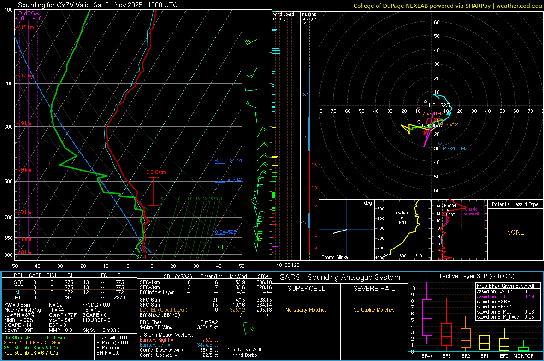Click the LowRH = 87% value
This screenshot has height=361, width=544.
coord(19,315)
